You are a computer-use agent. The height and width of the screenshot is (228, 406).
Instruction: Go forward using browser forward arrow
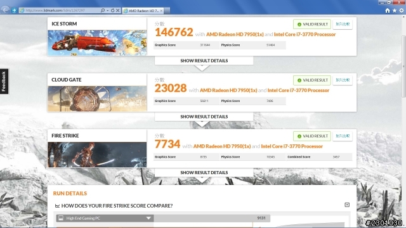pos(14,10)
